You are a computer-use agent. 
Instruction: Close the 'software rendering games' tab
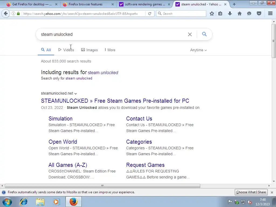169,4
